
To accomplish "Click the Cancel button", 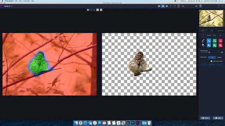I will [x=205, y=118].
